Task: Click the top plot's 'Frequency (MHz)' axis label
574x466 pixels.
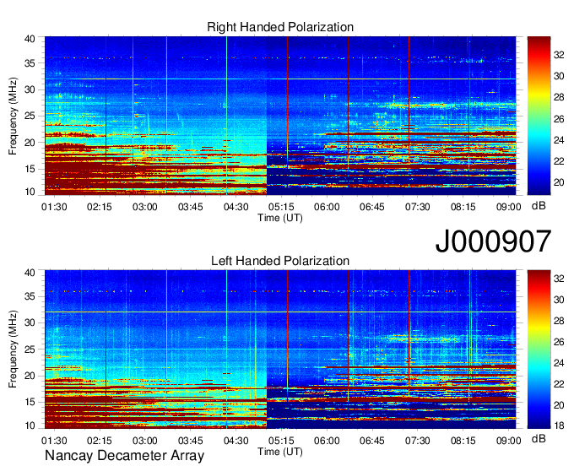Action: (x=13, y=116)
